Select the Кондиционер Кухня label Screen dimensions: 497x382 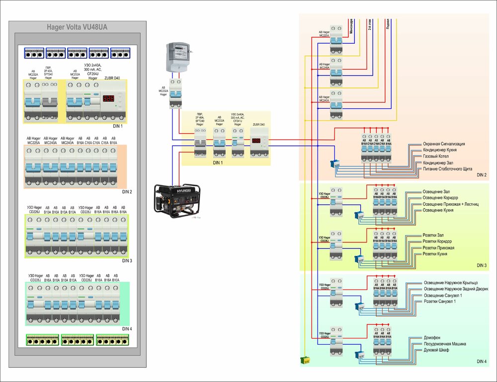click(440, 150)
